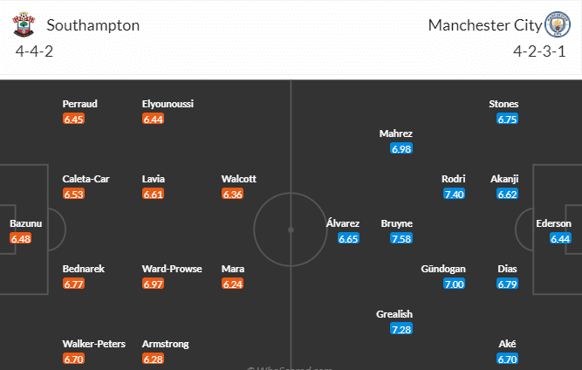582x370 pixels.
Task: Open player Stones on the pitch
Action: click(x=504, y=104)
